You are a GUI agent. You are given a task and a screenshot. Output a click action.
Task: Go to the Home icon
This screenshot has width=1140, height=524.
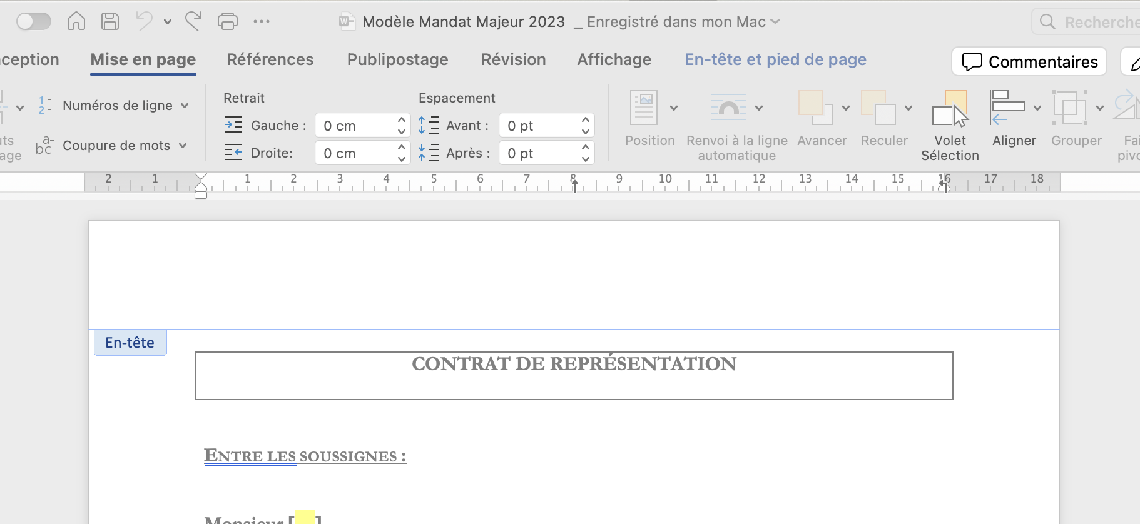point(76,22)
